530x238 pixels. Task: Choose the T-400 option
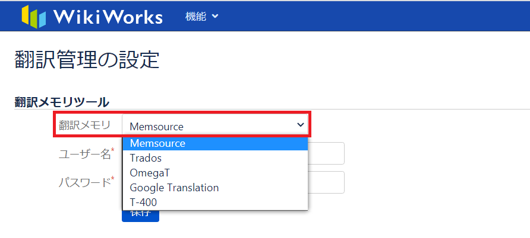pyautogui.click(x=143, y=202)
